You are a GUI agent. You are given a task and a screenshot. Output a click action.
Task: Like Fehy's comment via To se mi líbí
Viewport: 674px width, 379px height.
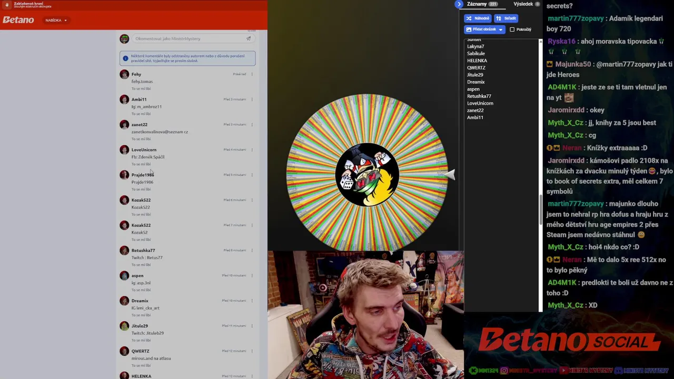click(x=141, y=88)
